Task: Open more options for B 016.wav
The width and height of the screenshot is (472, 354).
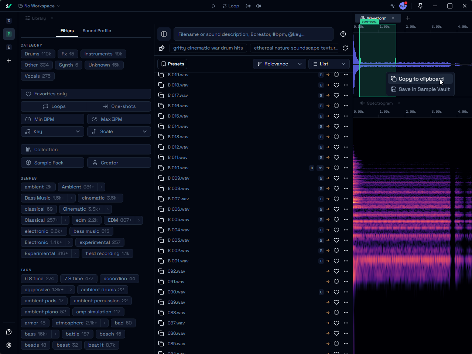Action: [x=346, y=106]
